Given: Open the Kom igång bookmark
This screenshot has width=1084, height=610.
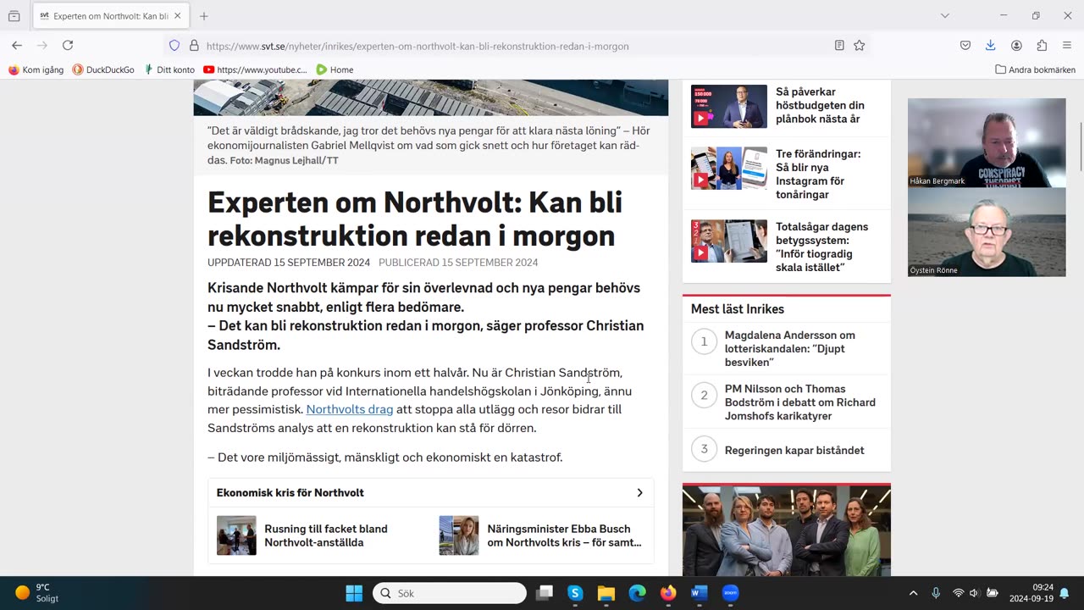Looking at the screenshot, I should (36, 69).
